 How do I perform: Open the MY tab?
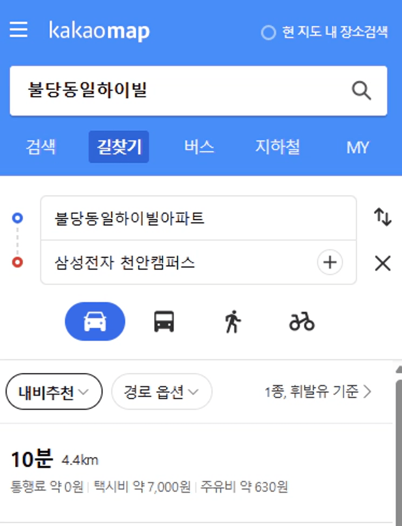tap(358, 147)
